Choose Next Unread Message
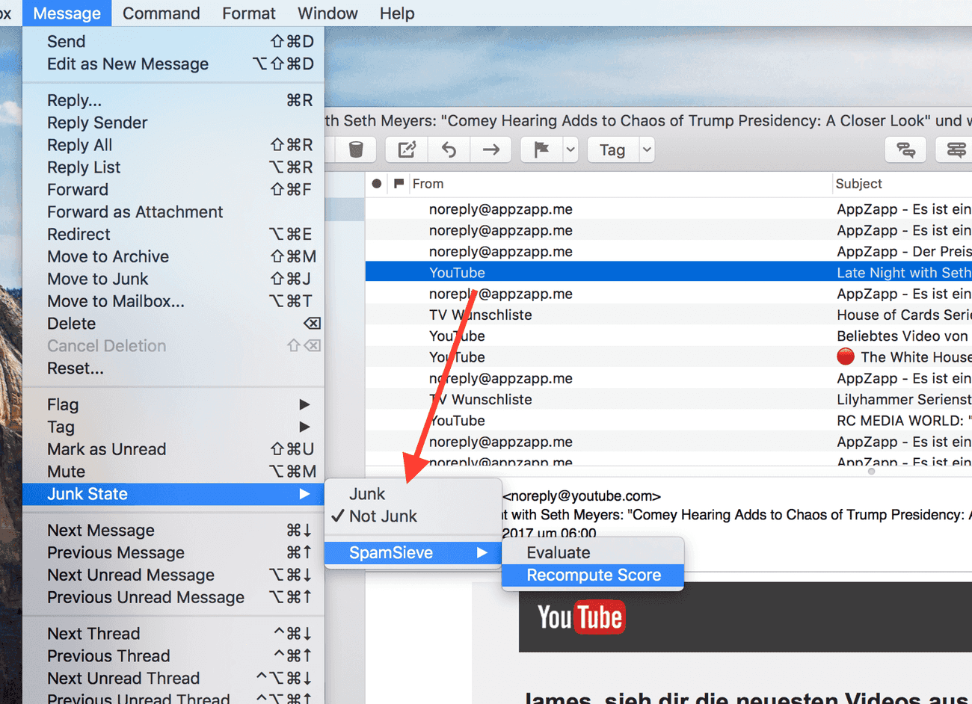 click(173, 575)
